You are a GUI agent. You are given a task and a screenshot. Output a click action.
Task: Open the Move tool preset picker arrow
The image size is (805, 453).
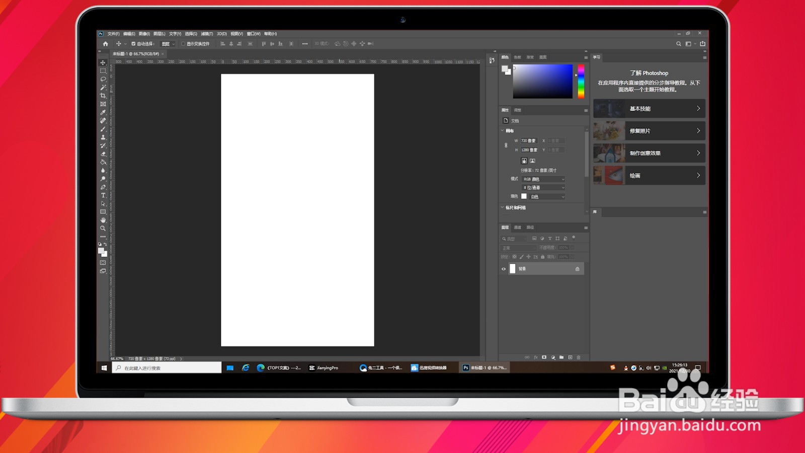pyautogui.click(x=125, y=44)
